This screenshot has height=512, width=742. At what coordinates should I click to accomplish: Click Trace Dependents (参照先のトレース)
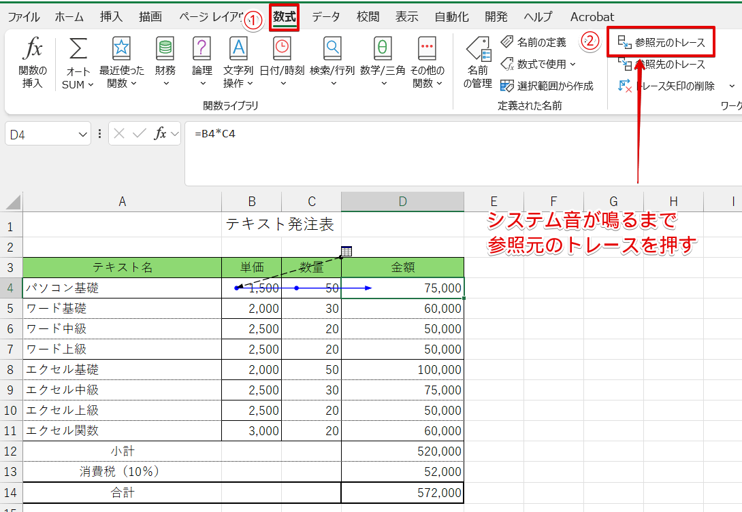point(661,65)
